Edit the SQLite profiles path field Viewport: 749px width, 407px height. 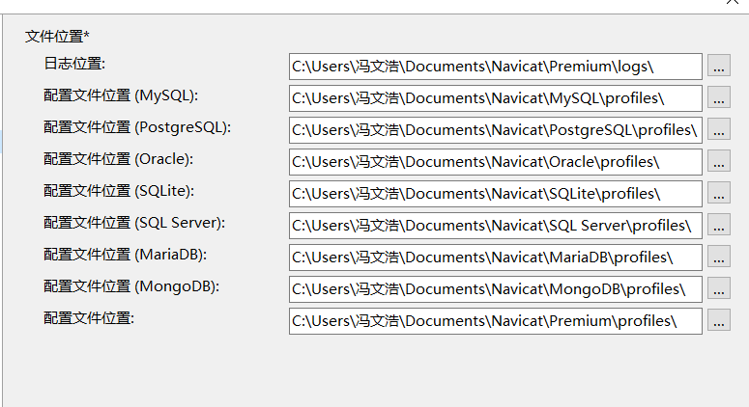(x=496, y=194)
